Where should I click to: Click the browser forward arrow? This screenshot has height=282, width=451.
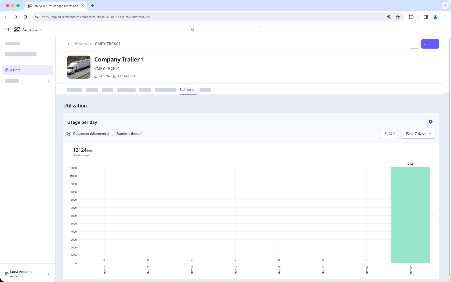point(16,17)
